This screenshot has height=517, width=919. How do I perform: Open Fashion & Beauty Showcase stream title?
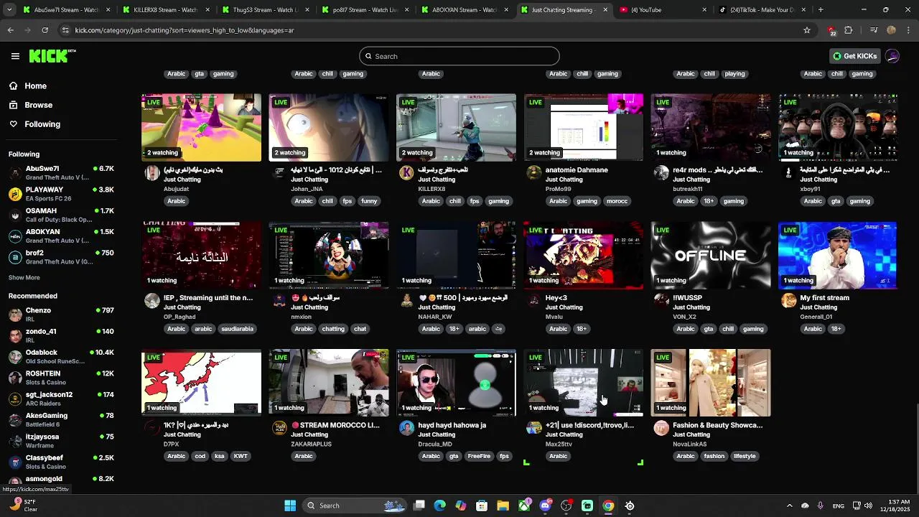tap(717, 425)
